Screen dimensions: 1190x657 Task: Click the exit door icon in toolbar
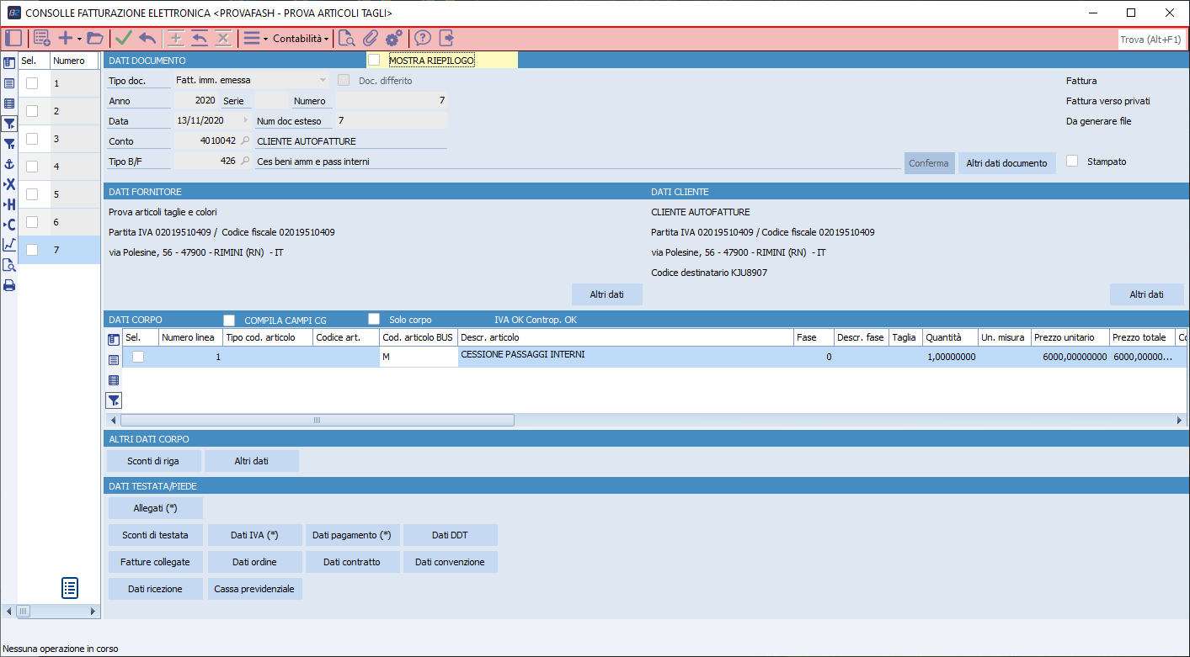(x=446, y=38)
